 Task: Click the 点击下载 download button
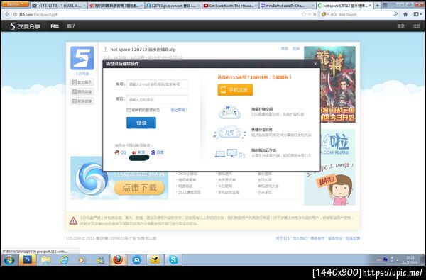tap(139, 188)
